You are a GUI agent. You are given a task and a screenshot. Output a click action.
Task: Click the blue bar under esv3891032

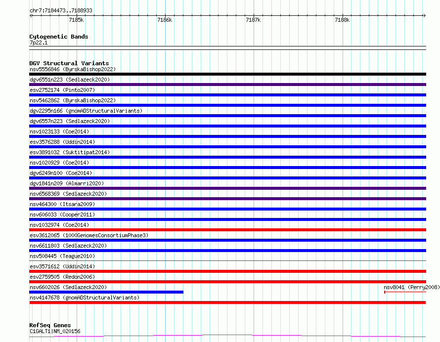[227, 157]
